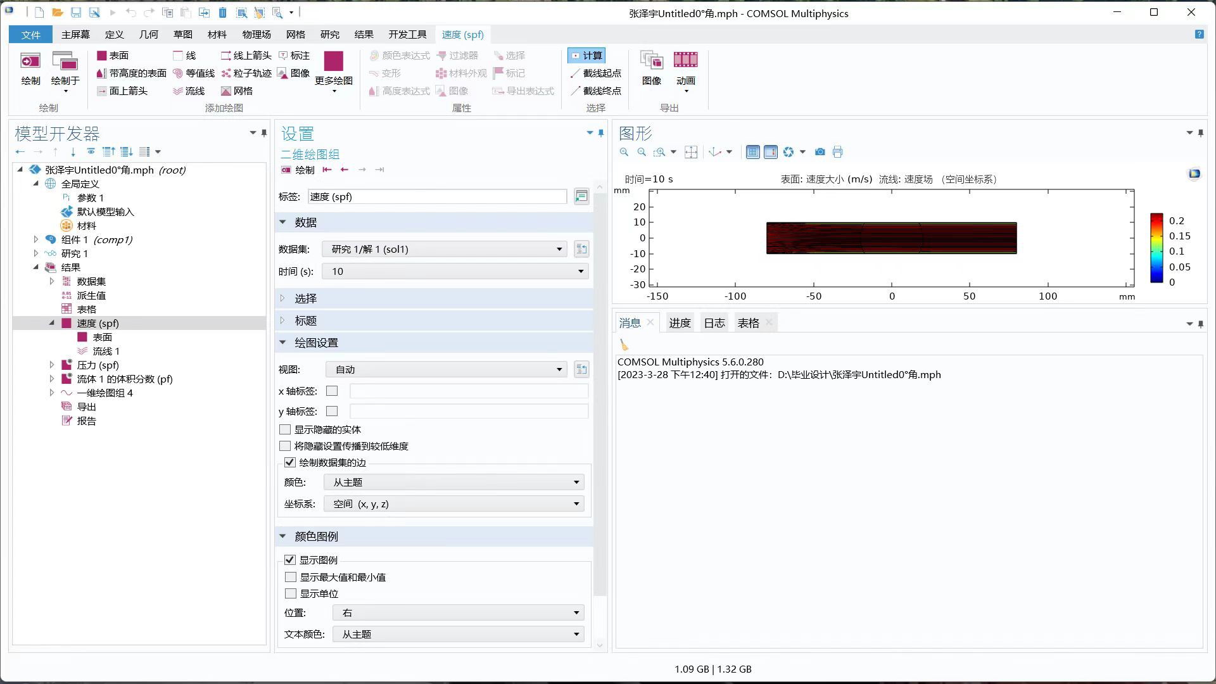This screenshot has width=1216, height=684.
Task: Zoom in on the graphics window
Action: click(x=624, y=152)
